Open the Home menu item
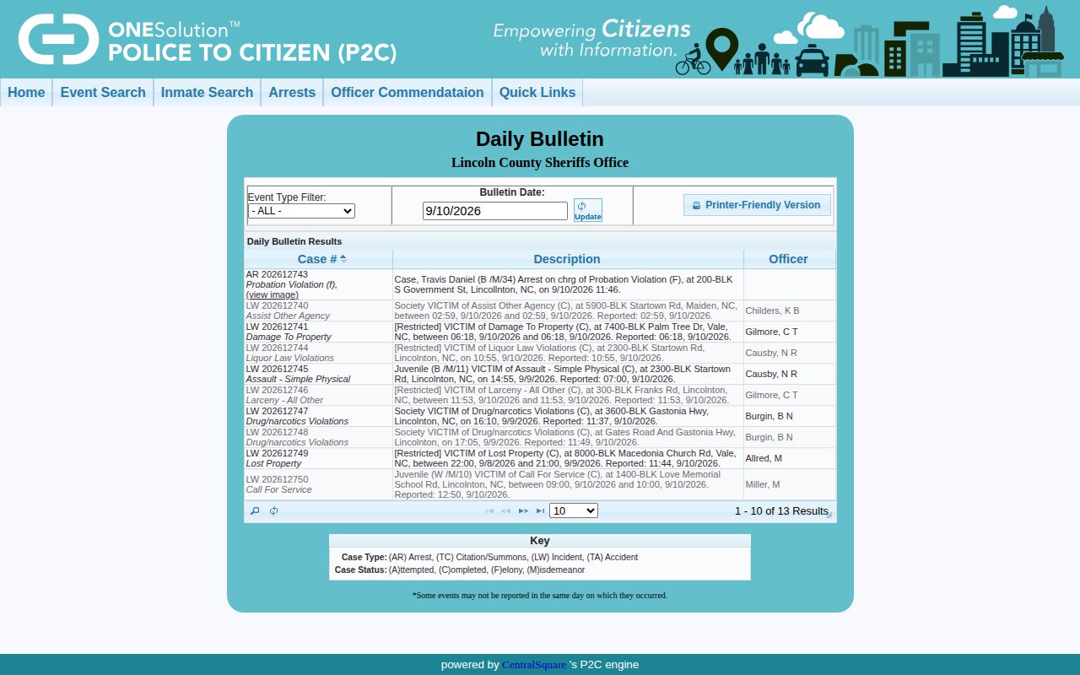 (26, 93)
